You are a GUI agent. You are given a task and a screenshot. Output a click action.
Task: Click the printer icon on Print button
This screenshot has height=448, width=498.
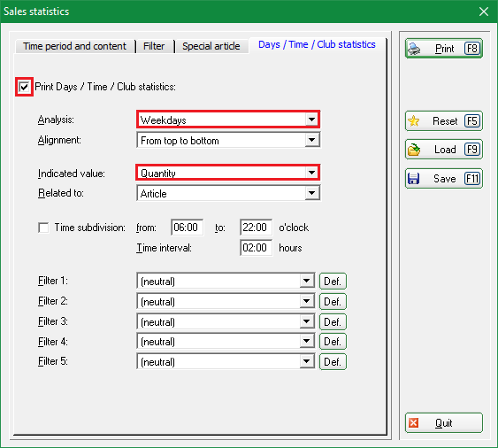pyautogui.click(x=414, y=49)
